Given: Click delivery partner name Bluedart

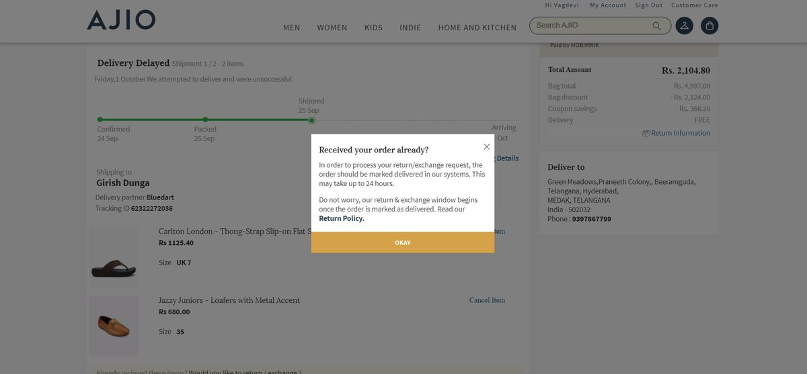Looking at the screenshot, I should pos(160,197).
